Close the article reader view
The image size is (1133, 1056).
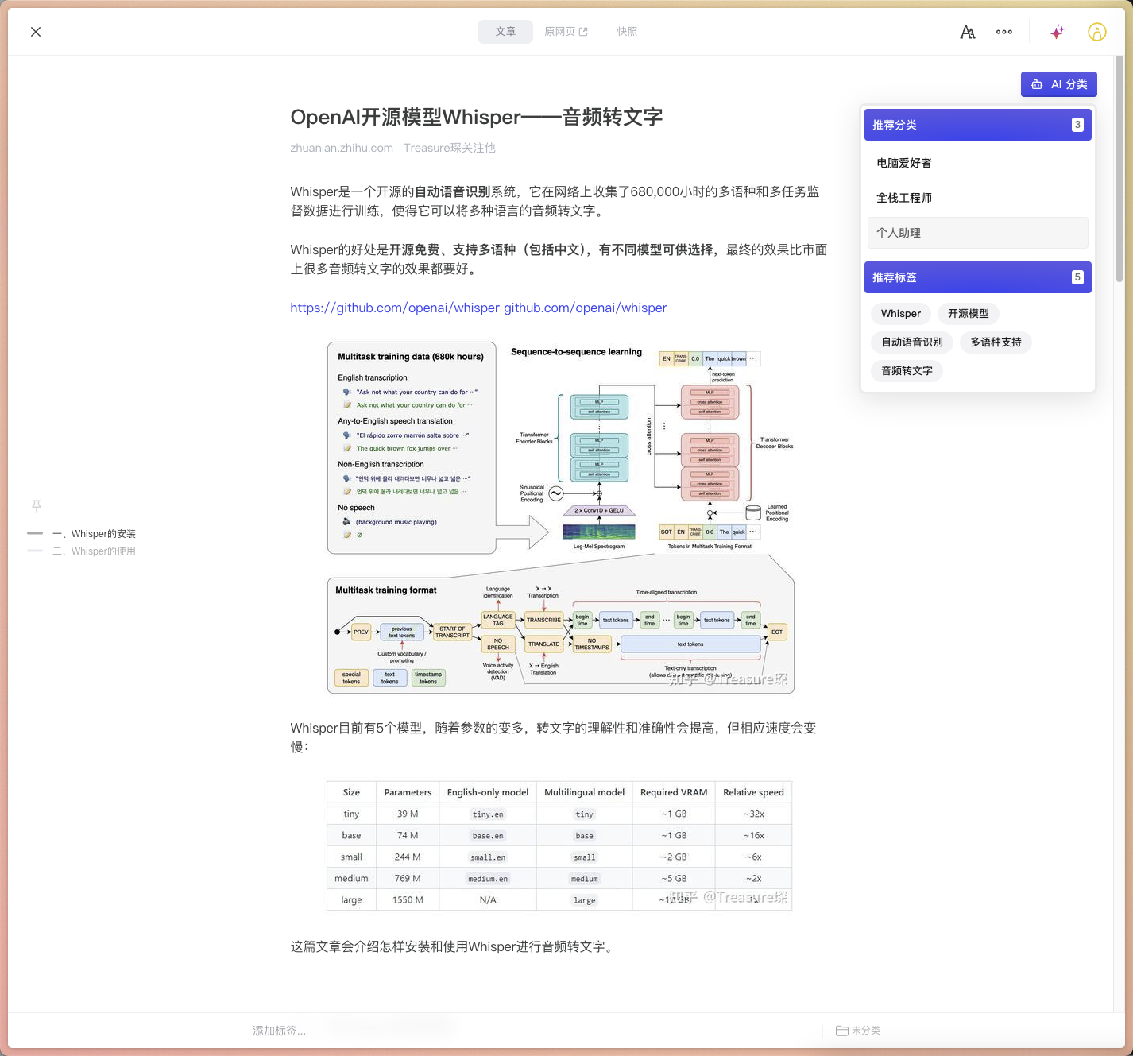coord(36,32)
